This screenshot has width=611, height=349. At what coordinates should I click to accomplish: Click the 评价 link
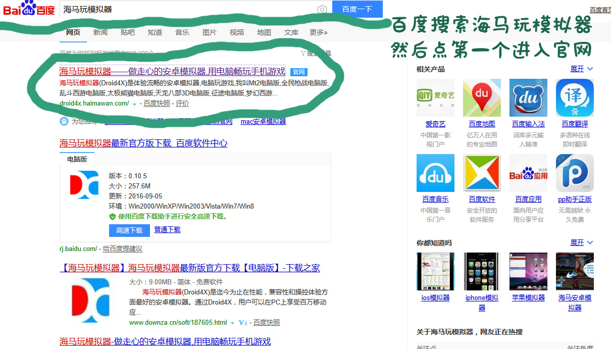click(x=182, y=104)
